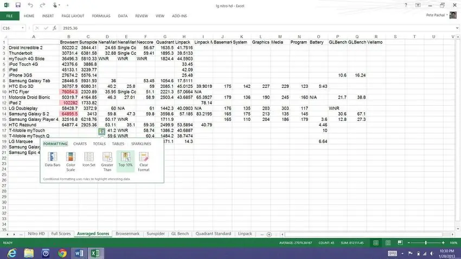Click the Quick Analysis button icon
The image size is (461, 259).
(102, 131)
